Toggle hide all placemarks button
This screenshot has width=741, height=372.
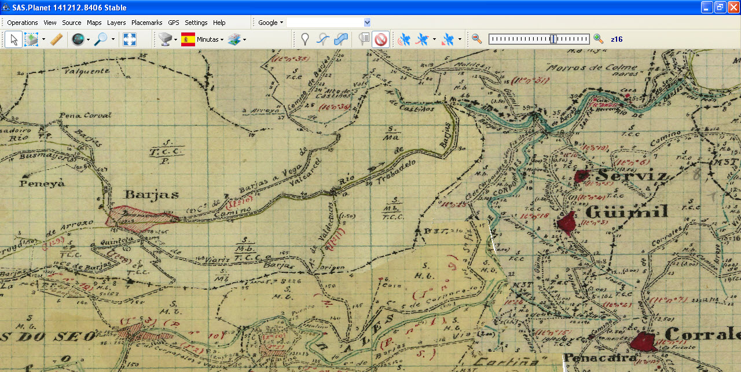point(380,39)
